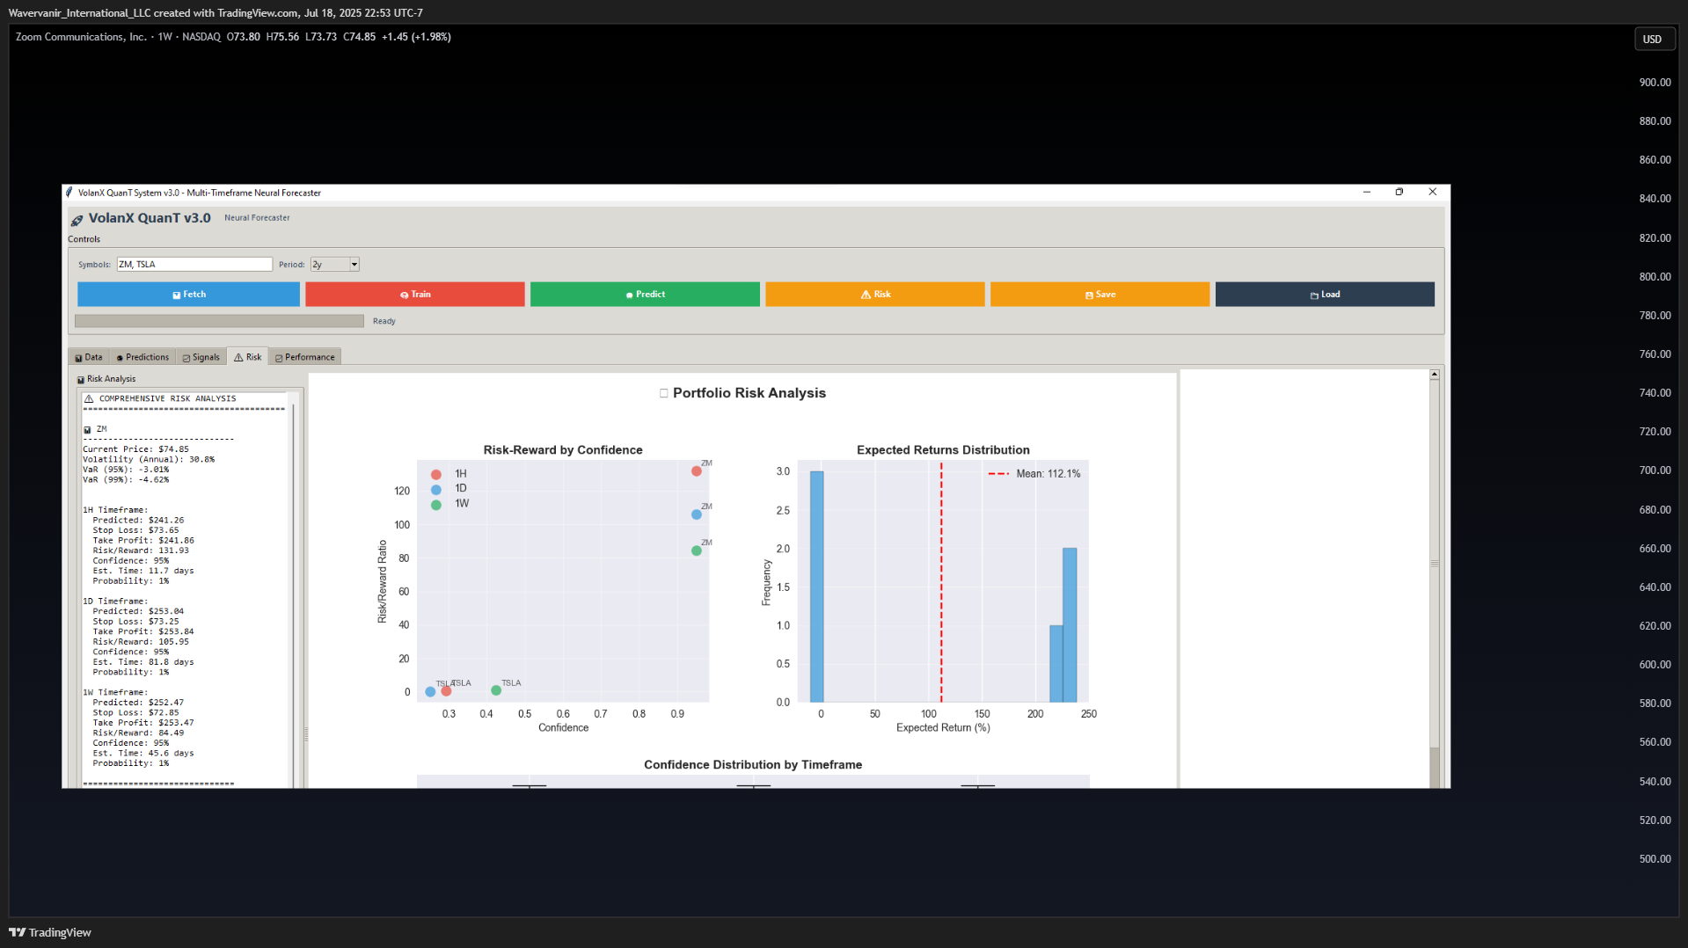Open the Period dropdown

click(335, 264)
